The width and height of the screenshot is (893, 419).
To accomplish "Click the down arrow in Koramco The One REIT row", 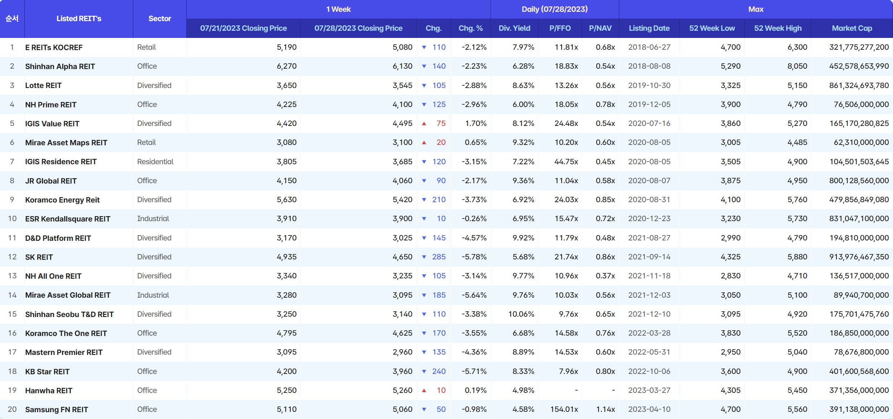I will 424,333.
